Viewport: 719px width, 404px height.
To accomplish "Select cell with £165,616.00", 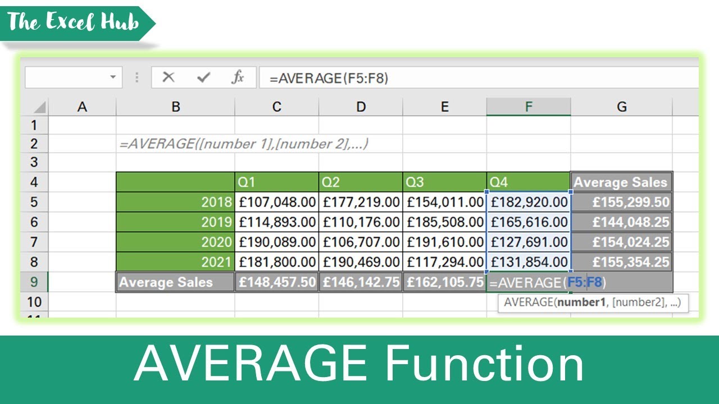I will pyautogui.click(x=529, y=222).
